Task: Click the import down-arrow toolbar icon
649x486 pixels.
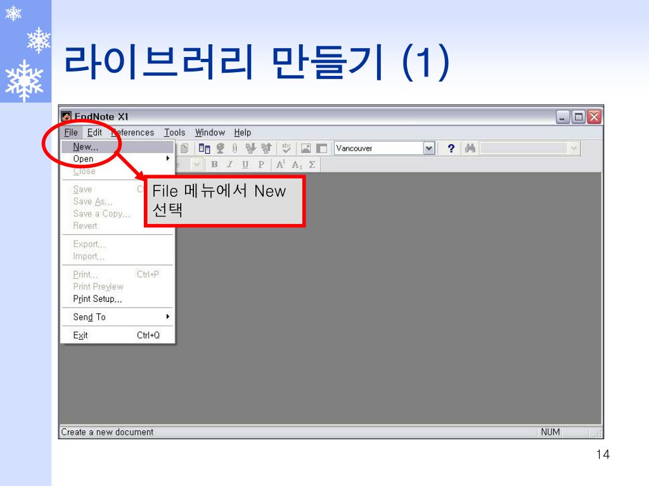Action: click(x=250, y=148)
